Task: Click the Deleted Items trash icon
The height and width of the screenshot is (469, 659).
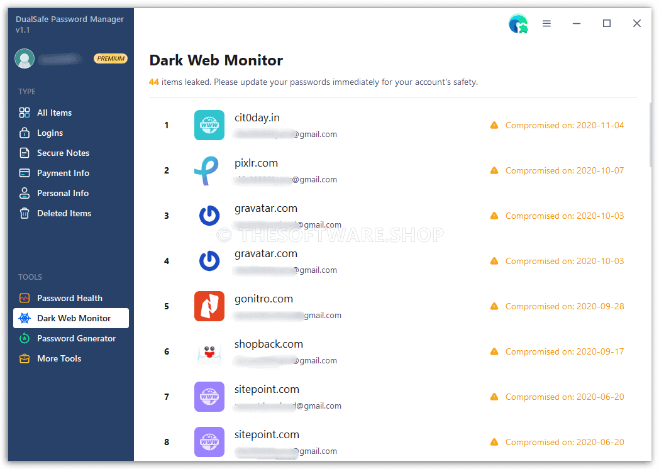Action: pyautogui.click(x=25, y=214)
